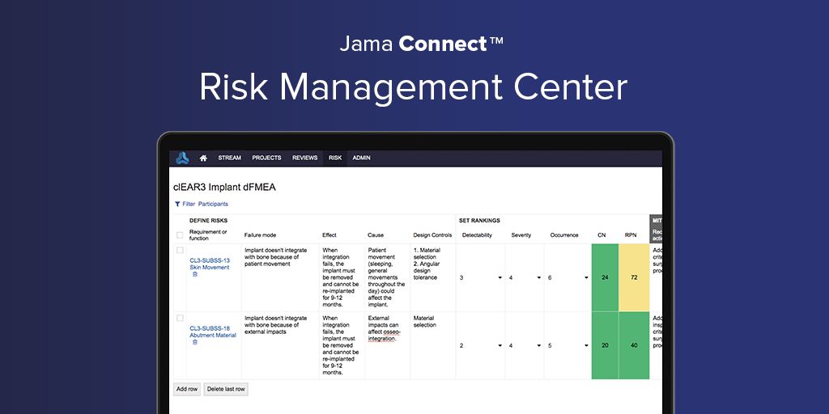Open the REVIEWS tab

pyautogui.click(x=304, y=158)
